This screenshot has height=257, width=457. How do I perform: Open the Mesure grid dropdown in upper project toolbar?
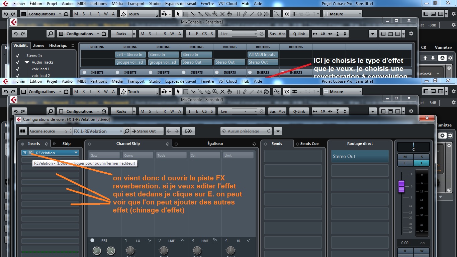pyautogui.click(x=343, y=14)
